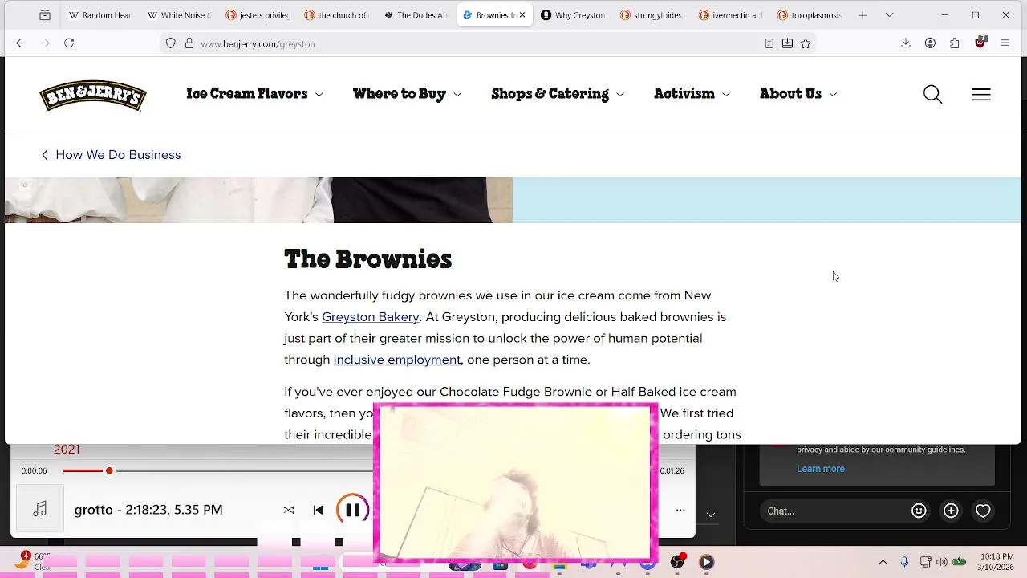Pause the grotto track
Image resolution: width=1027 pixels, height=578 pixels.
point(352,510)
